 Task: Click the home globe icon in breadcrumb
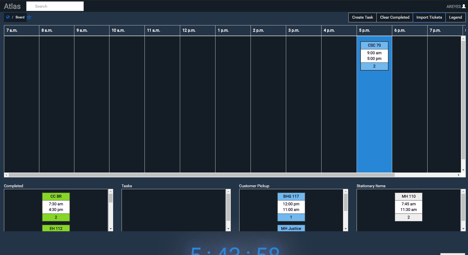(x=8, y=17)
